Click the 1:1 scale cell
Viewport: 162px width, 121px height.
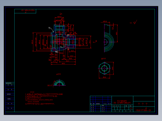[131, 109]
